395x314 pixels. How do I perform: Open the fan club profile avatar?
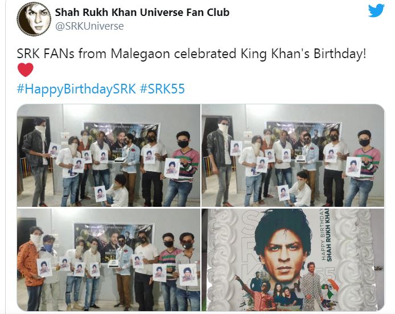pyautogui.click(x=34, y=19)
